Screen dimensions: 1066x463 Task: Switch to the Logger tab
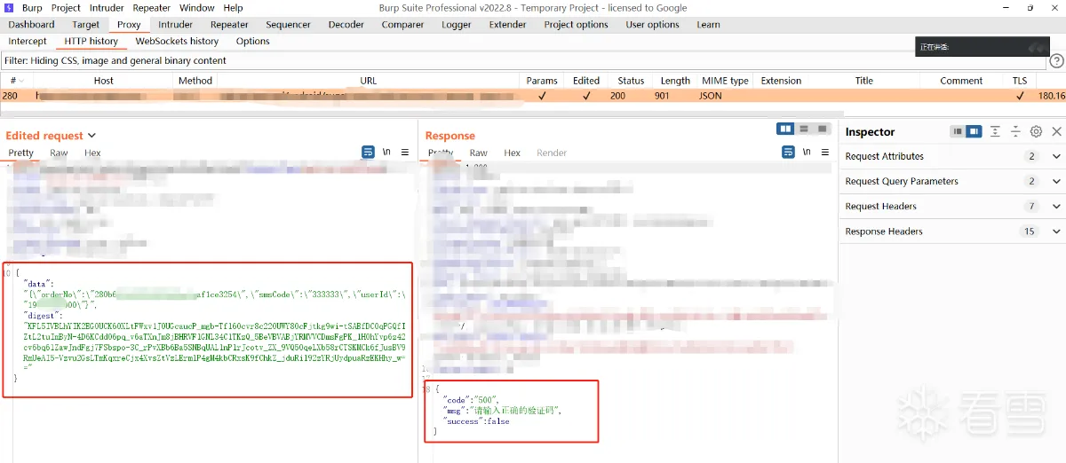pyautogui.click(x=457, y=25)
